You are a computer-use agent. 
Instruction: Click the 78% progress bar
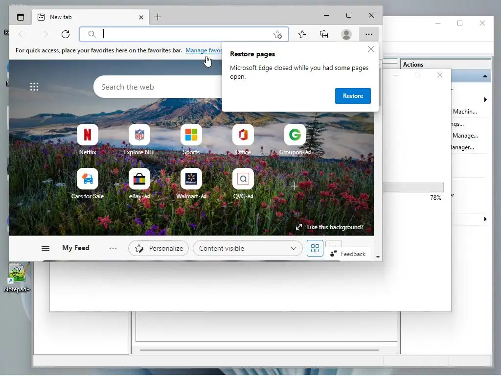coord(413,188)
